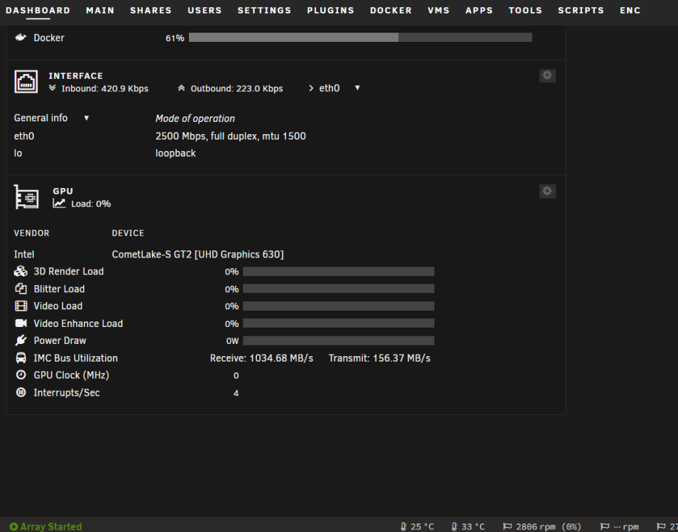Click the Blitter Load copy icon

tap(21, 289)
